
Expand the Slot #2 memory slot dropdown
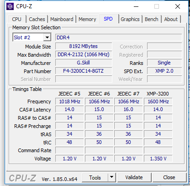pyautogui.click(x=47, y=37)
